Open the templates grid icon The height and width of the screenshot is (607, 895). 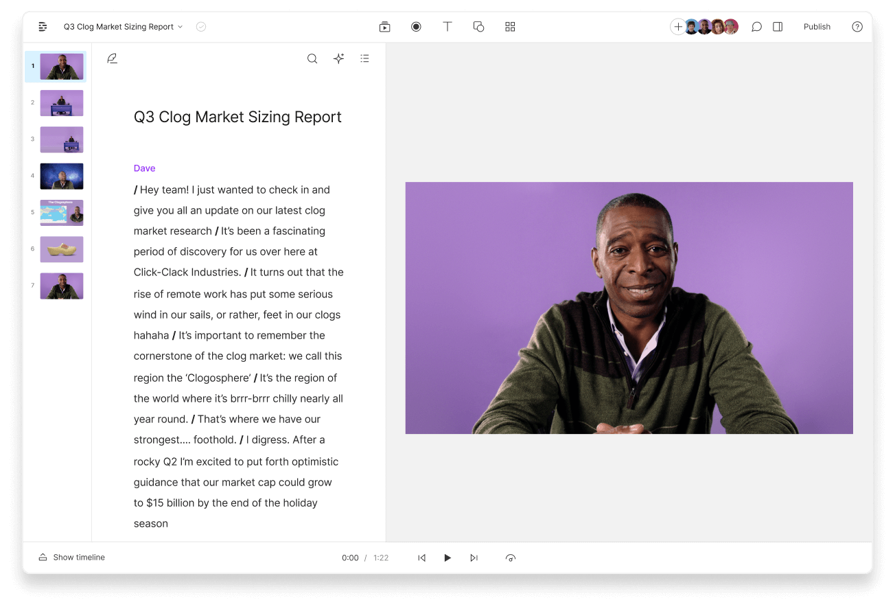[510, 27]
